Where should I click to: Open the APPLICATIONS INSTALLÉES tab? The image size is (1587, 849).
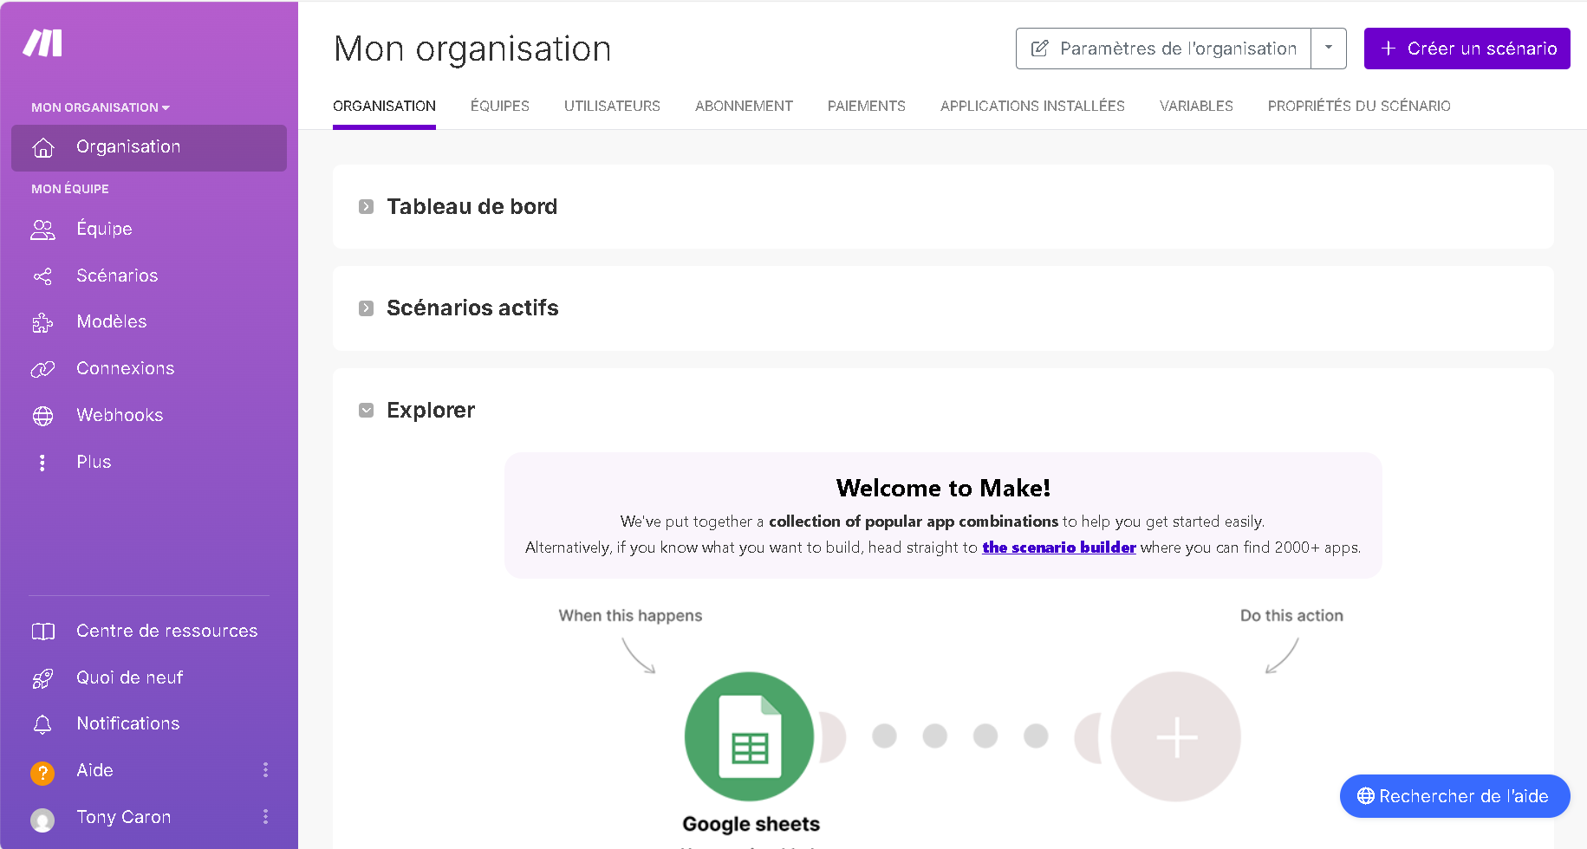coord(1032,106)
